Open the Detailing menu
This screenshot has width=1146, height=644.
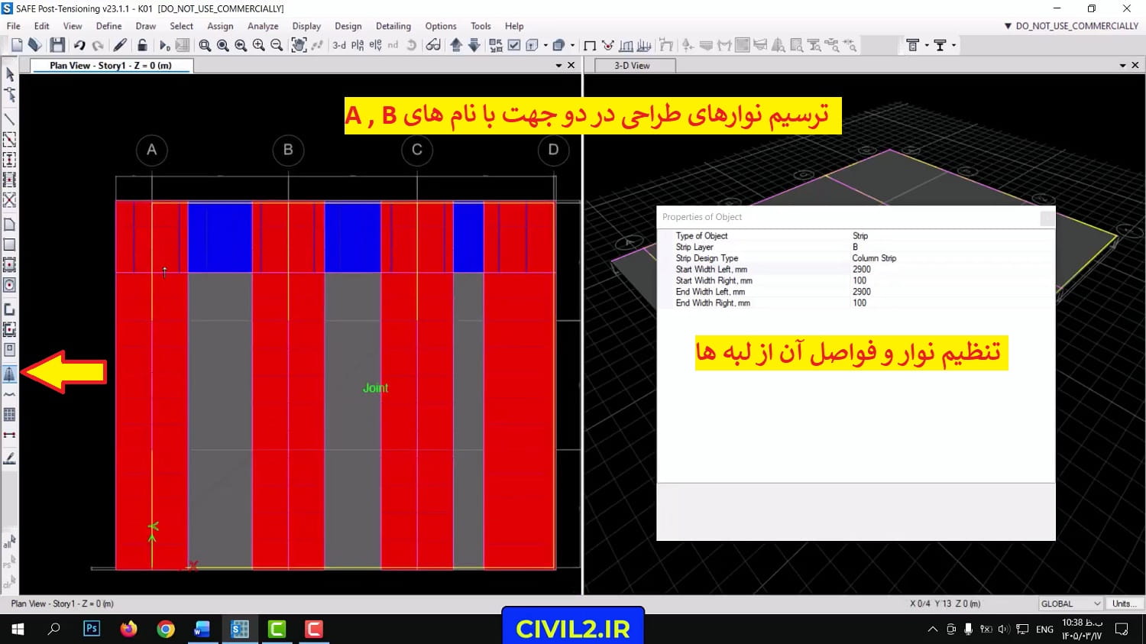[x=393, y=26]
